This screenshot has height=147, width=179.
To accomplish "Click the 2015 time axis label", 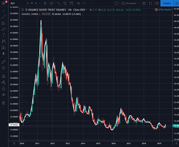I will (x=98, y=144).
